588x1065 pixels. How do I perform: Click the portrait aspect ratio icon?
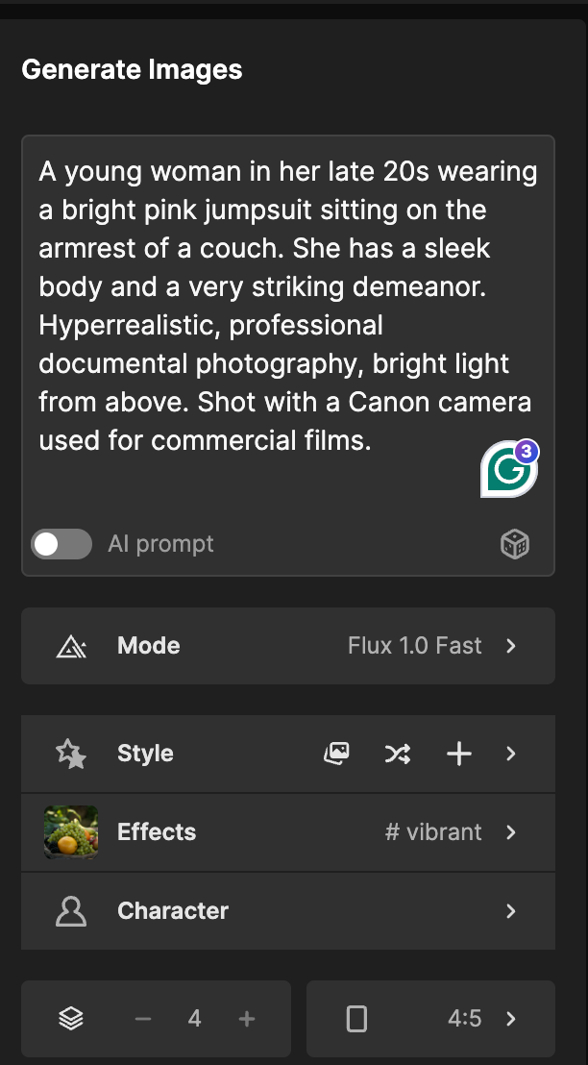coord(356,1018)
